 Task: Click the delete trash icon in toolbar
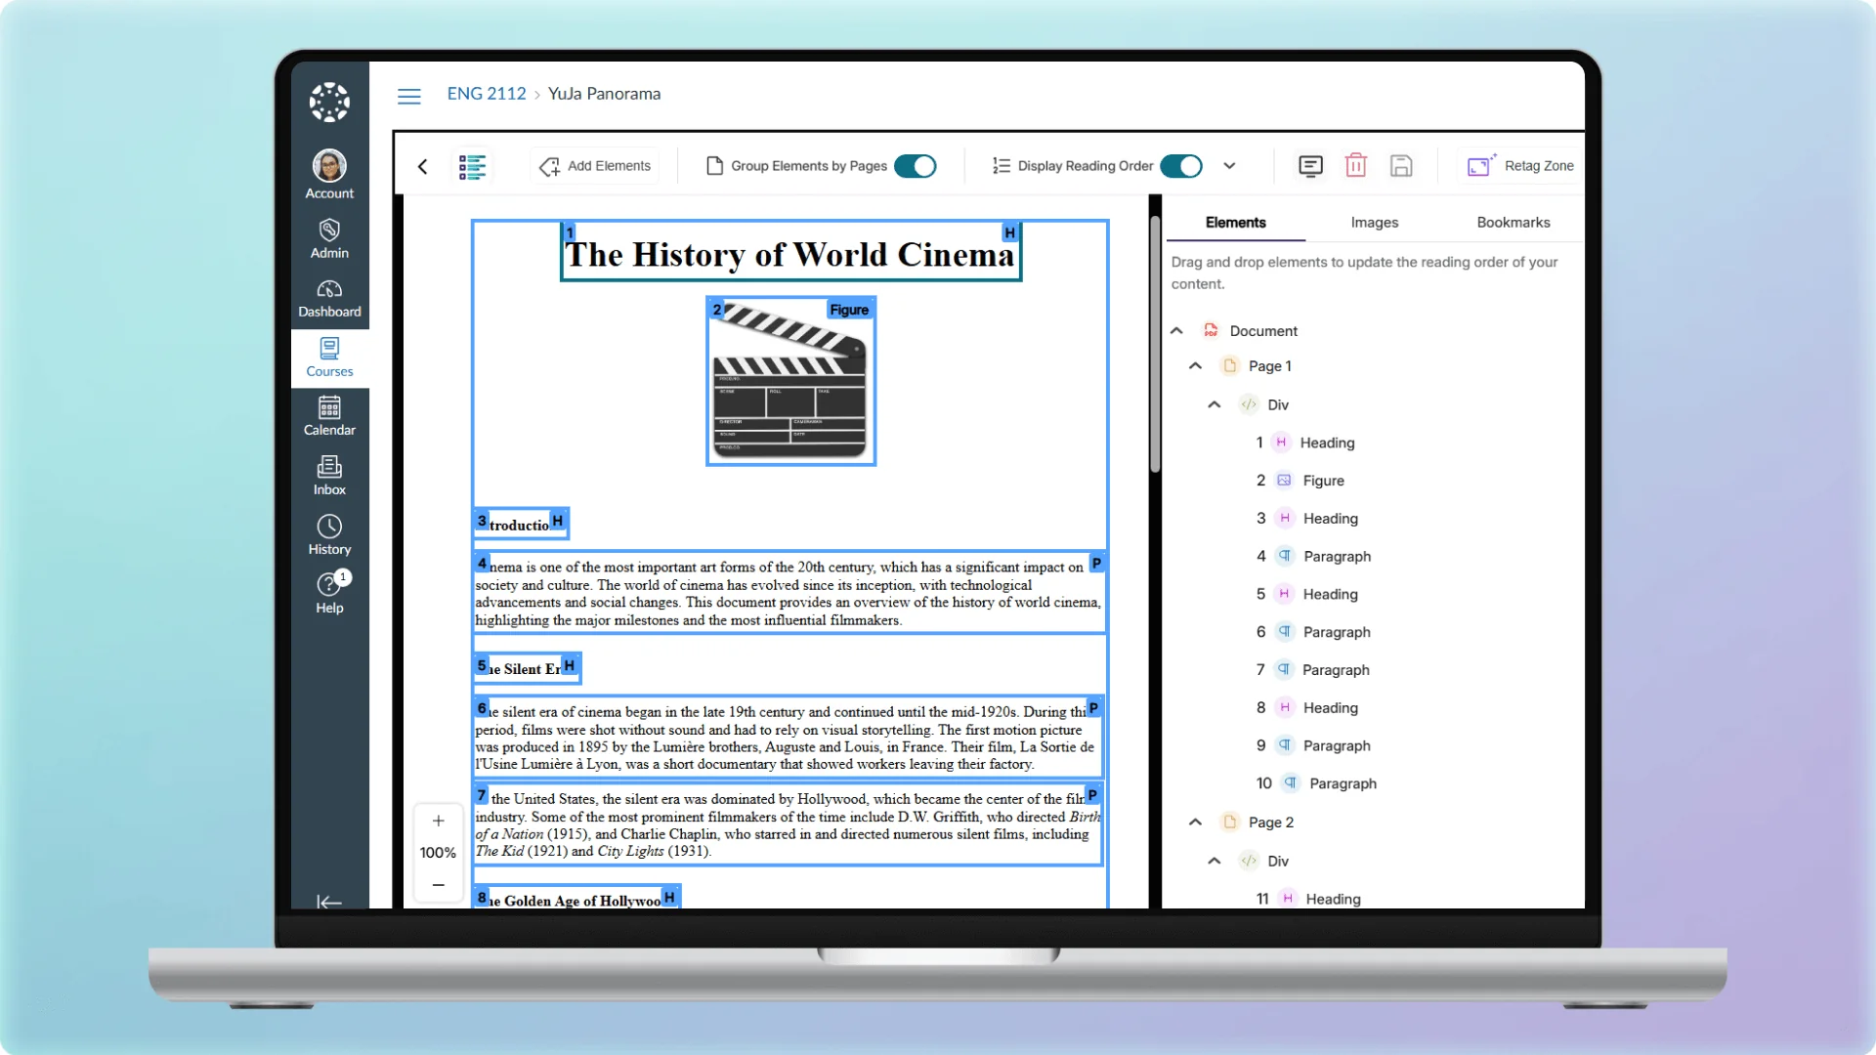tap(1355, 166)
